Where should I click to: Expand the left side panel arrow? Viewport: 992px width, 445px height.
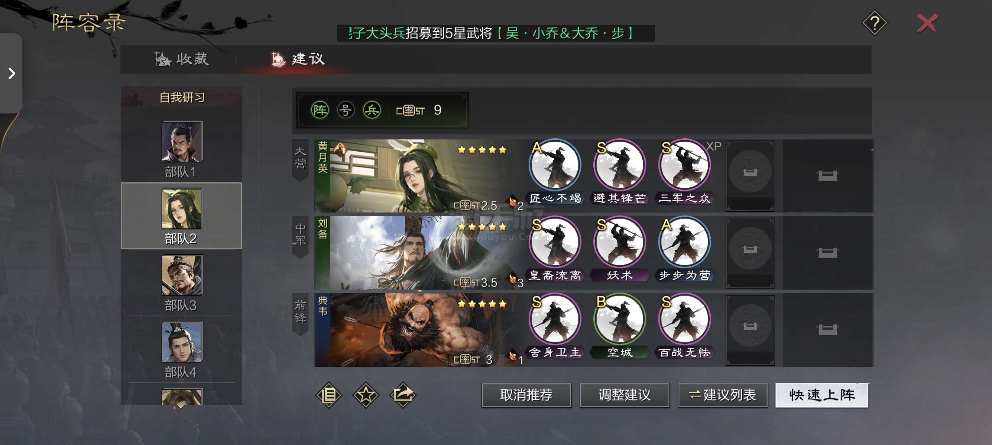point(11,73)
